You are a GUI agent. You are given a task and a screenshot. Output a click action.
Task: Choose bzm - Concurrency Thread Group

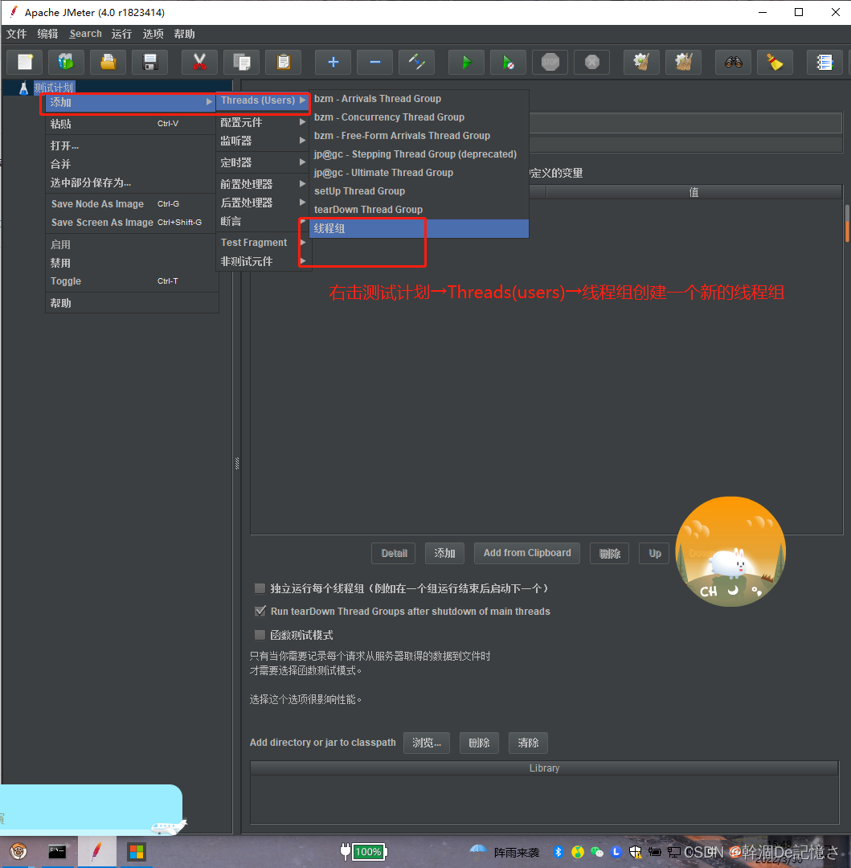pyautogui.click(x=419, y=117)
